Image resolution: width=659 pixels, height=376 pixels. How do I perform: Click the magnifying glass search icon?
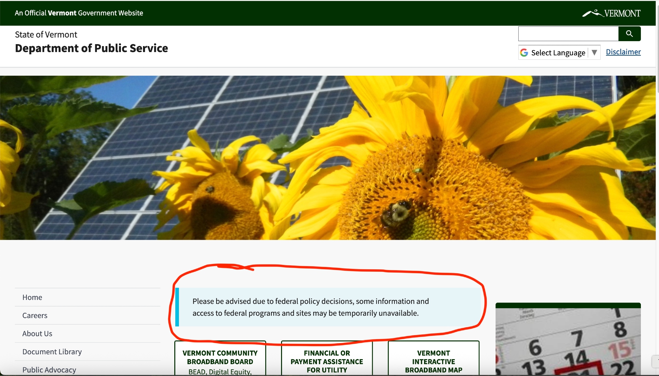click(x=629, y=34)
